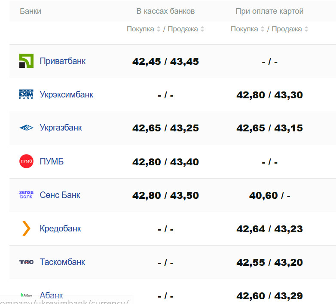Click the orange Kredobank chevron logo
The height and width of the screenshot is (304, 336).
[x=26, y=228]
